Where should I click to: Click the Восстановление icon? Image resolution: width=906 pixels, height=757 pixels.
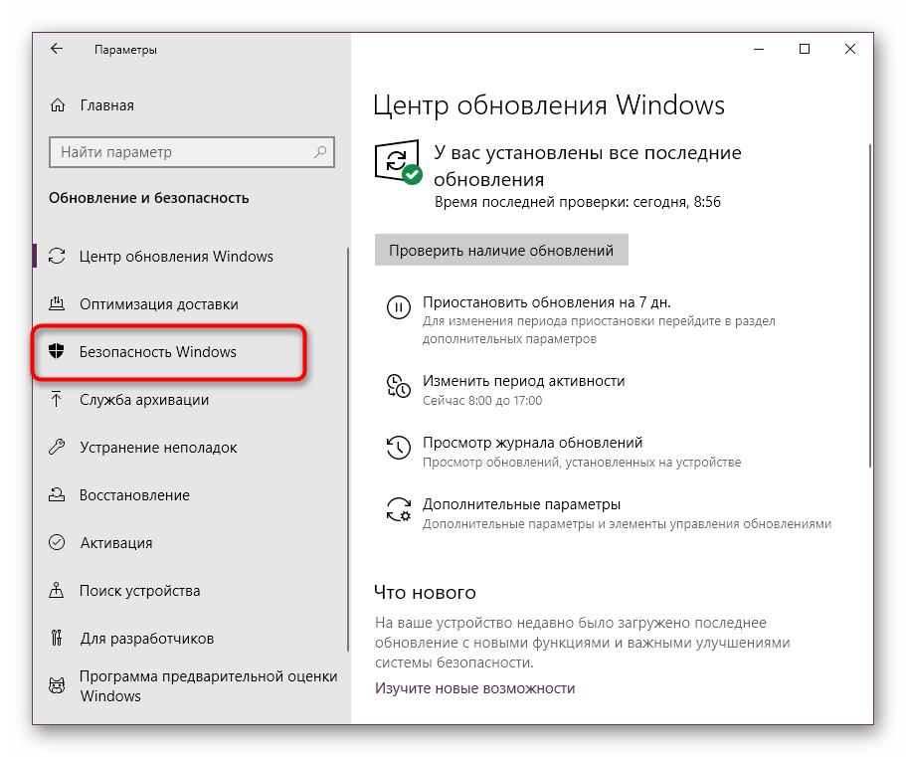[x=57, y=494]
